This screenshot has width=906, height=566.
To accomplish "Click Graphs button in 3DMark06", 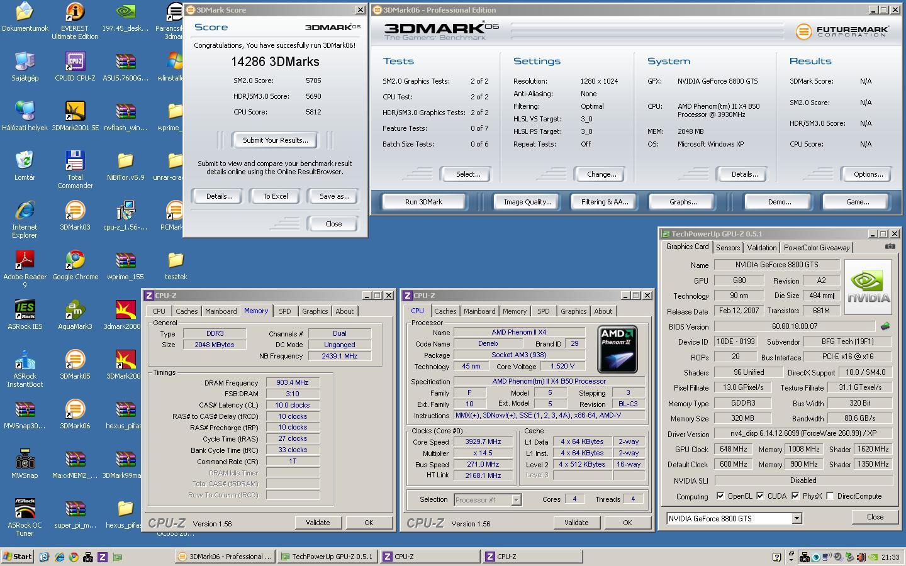I will (683, 202).
